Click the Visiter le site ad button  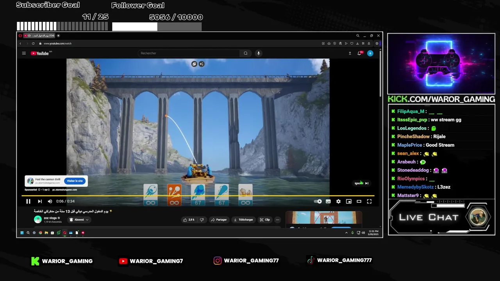click(x=75, y=181)
